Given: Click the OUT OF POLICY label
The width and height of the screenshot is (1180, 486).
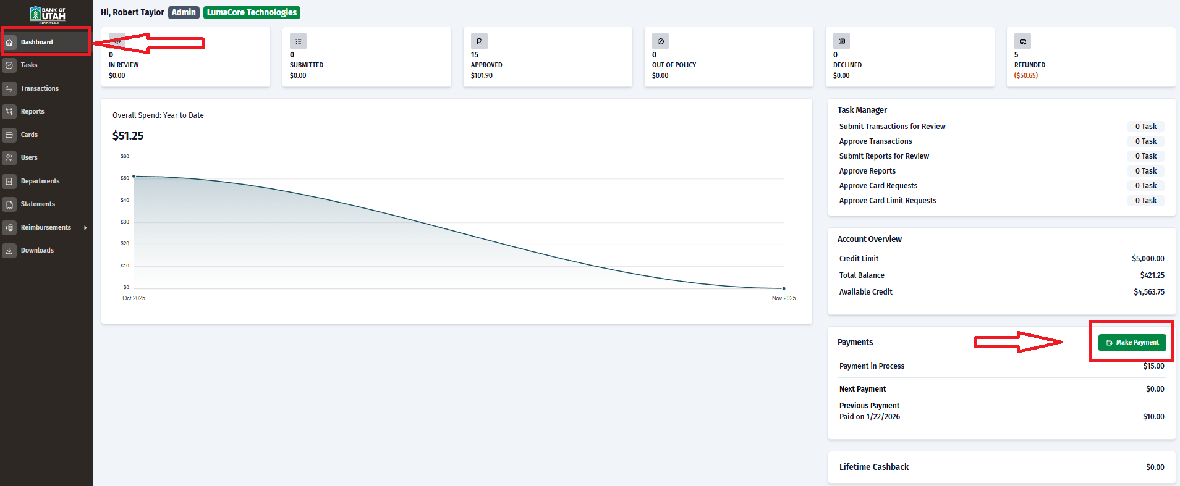Looking at the screenshot, I should (674, 65).
